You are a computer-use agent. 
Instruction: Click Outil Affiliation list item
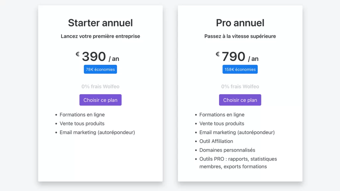tap(216, 141)
